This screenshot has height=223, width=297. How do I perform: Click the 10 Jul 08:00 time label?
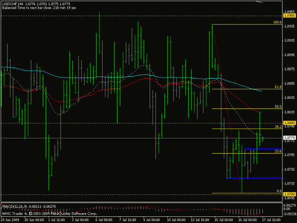176,220
